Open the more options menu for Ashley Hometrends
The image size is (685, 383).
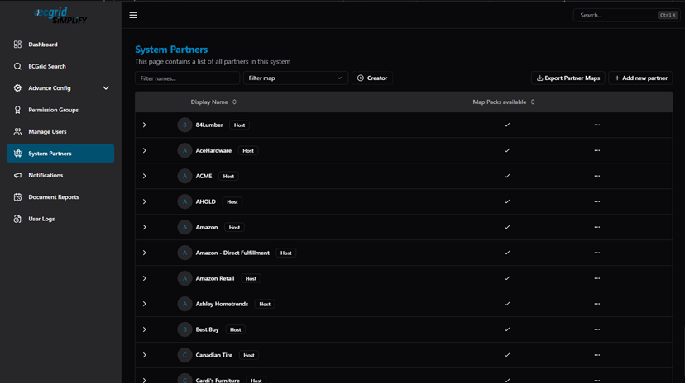click(597, 304)
